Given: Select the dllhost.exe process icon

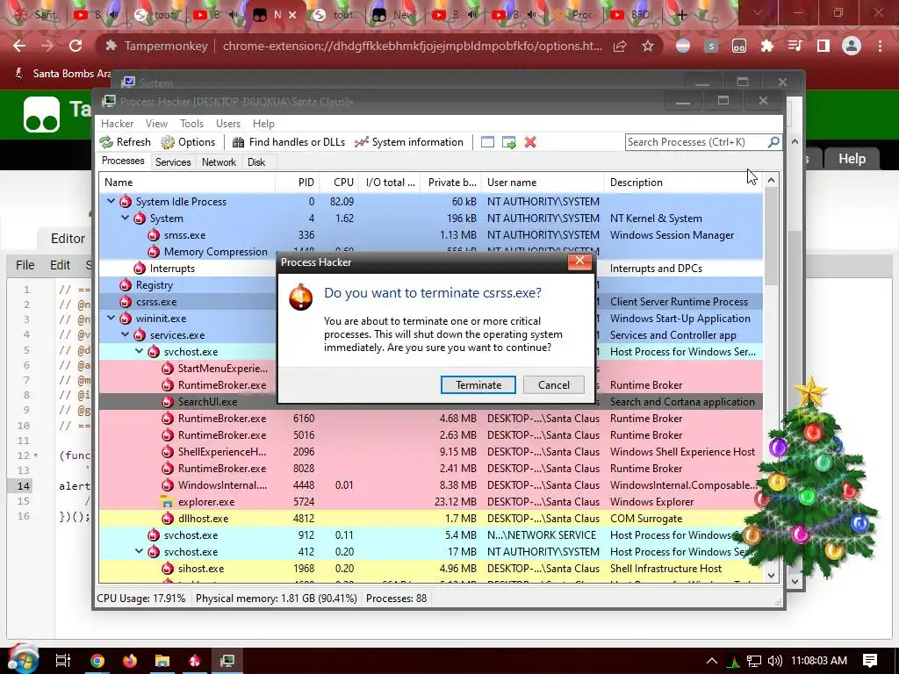Looking at the screenshot, I should (167, 519).
